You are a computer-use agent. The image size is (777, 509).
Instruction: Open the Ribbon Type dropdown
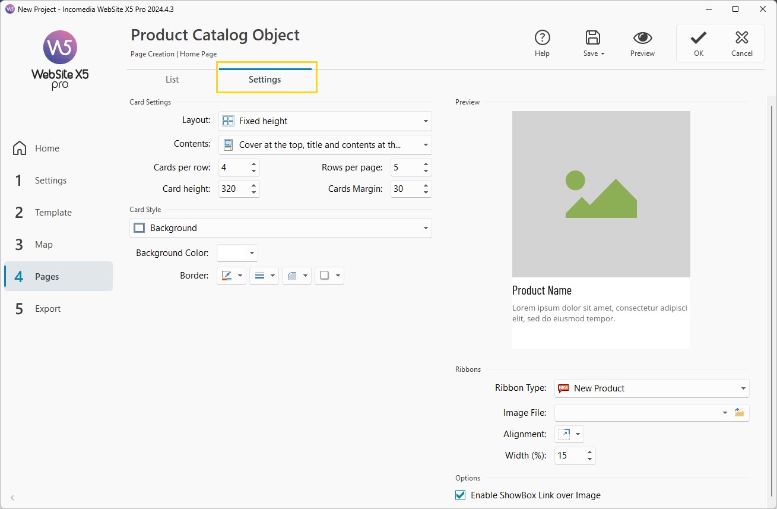(651, 388)
